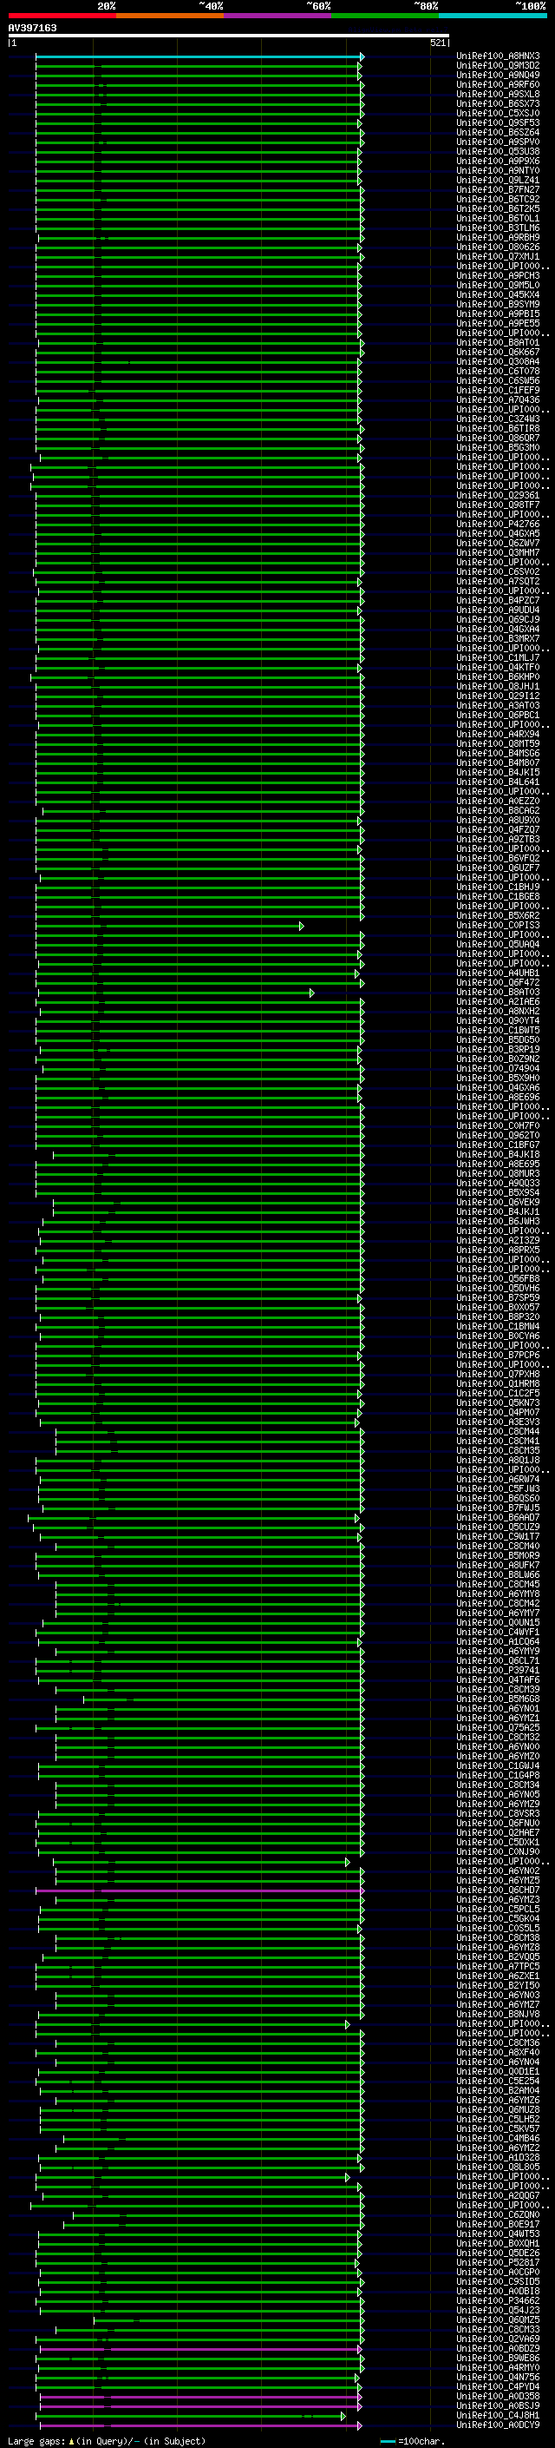Click the label UniRef100_A0DCY9
Image resolution: width=555 pixels, height=2448 pixels.
pyautogui.click(x=498, y=2424)
